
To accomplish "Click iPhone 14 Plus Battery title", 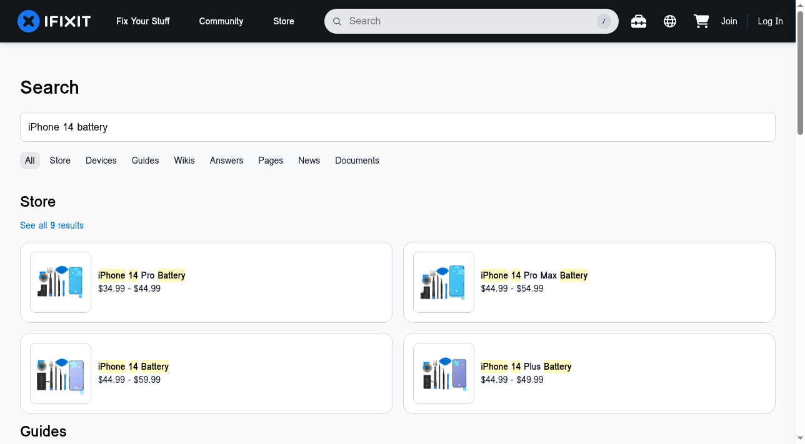I will coord(526,367).
